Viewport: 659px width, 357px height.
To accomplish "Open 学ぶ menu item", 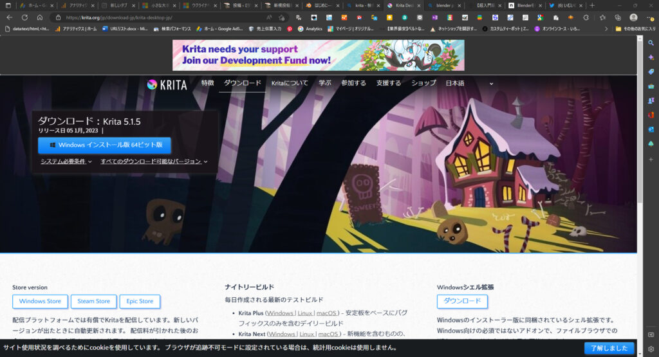I will tap(325, 83).
